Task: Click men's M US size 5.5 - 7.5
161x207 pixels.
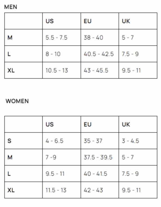Action: tap(56, 38)
